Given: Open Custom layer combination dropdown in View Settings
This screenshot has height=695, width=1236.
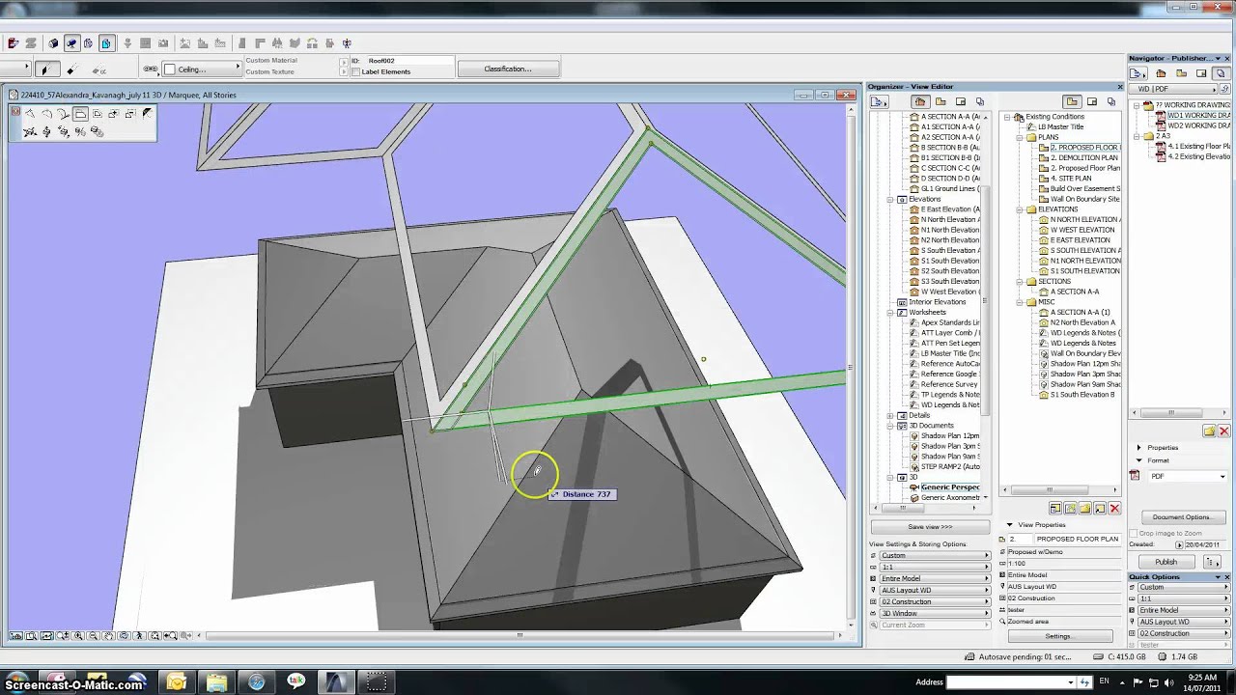Looking at the screenshot, I should point(936,556).
